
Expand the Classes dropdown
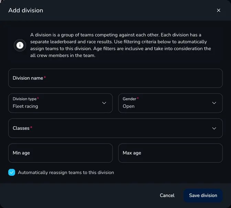[x=115, y=128]
